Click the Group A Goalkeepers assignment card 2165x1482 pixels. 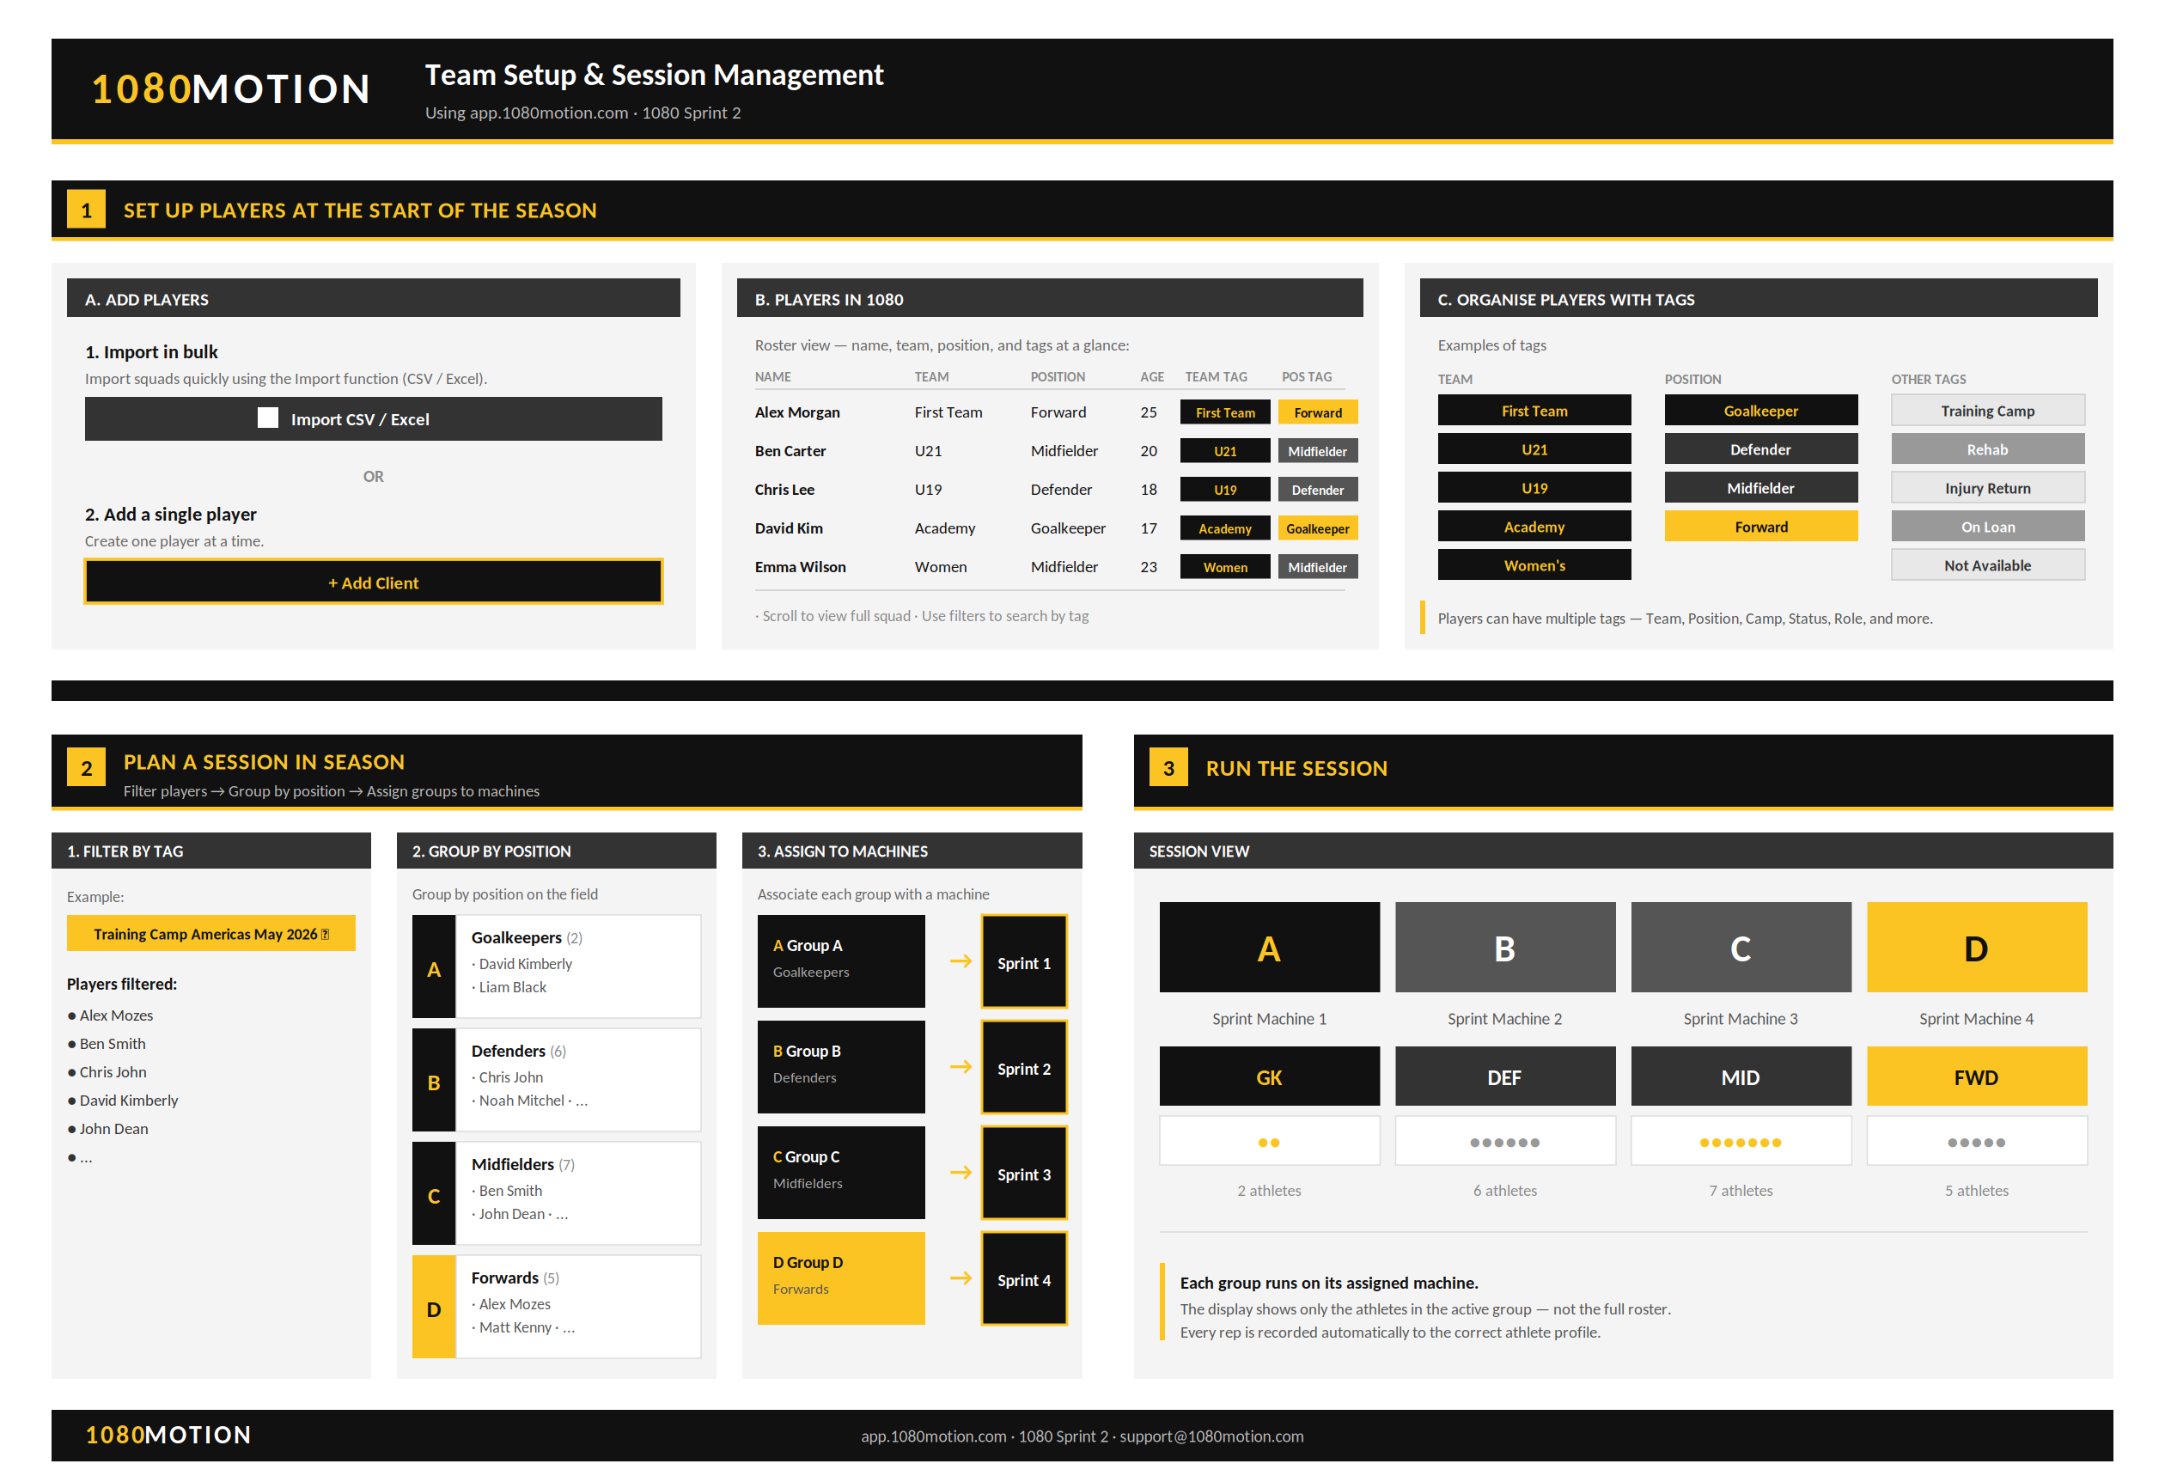pos(840,961)
